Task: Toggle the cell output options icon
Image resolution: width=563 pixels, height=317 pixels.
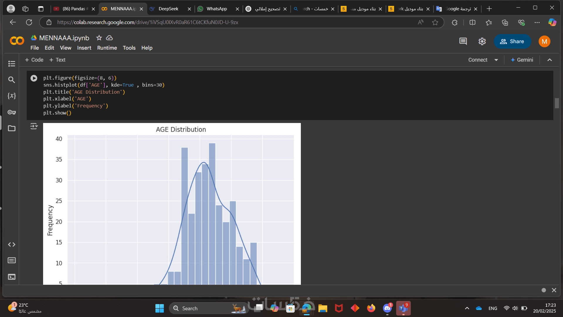Action: pos(34,126)
